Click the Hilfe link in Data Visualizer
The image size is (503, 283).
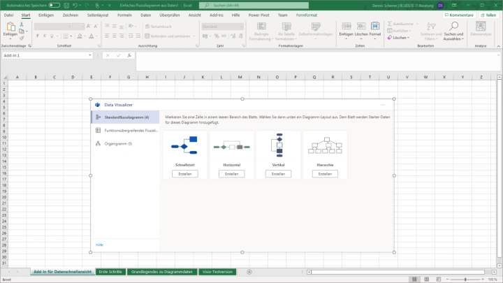[x=99, y=245]
